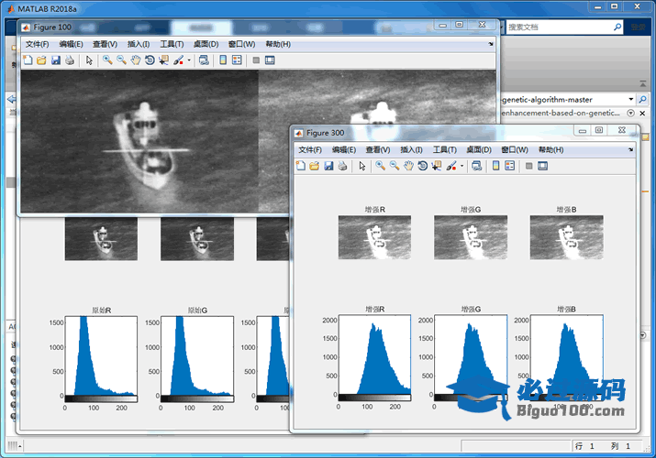Select Rotate 3D tool in Figure 100
The width and height of the screenshot is (656, 458).
tap(150, 60)
